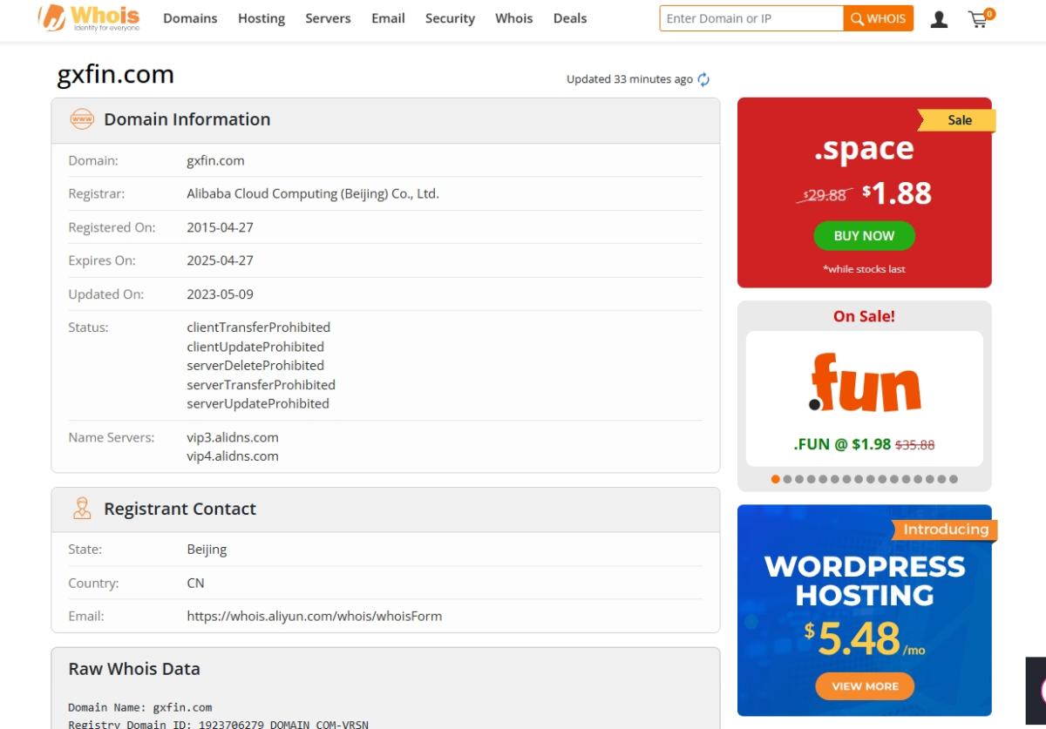The height and width of the screenshot is (729, 1046).
Task: Select the first orange carousel dot
Action: tap(776, 479)
